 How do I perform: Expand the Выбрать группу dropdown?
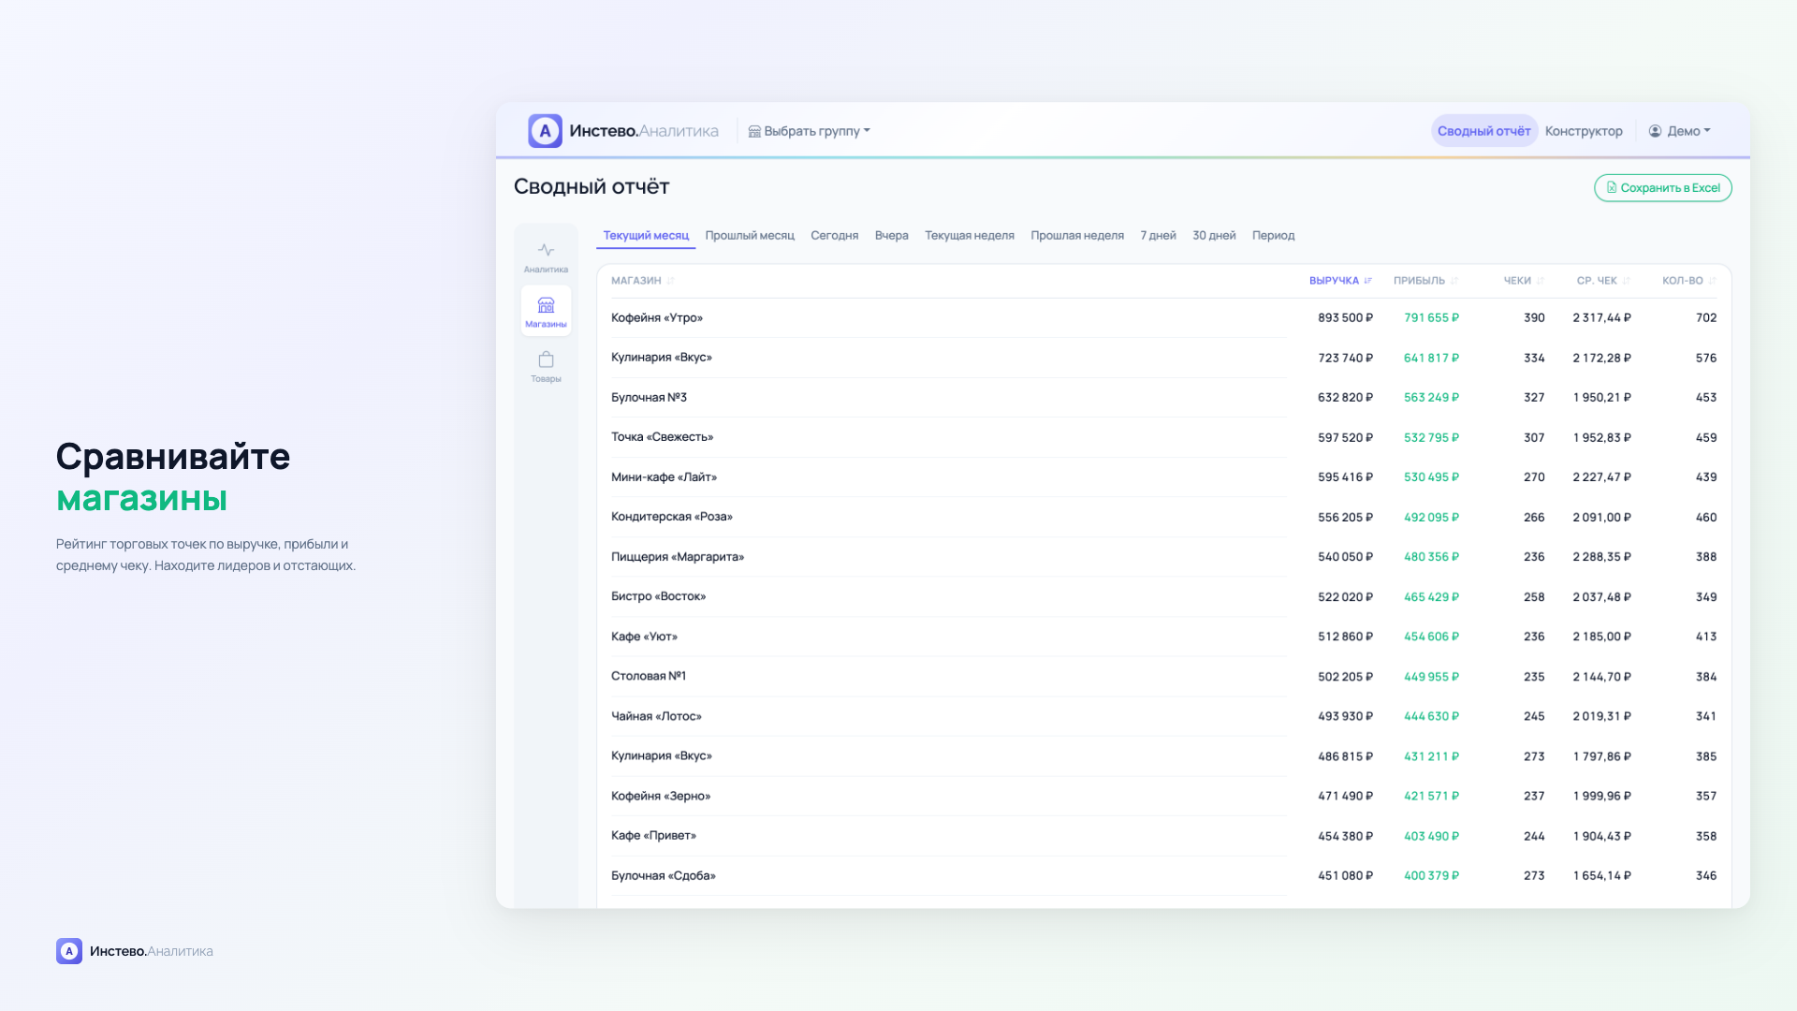[810, 131]
